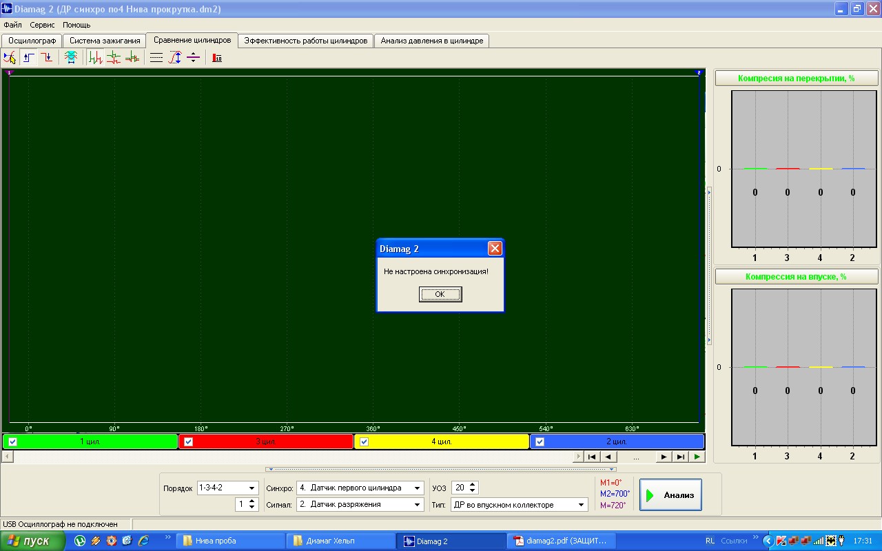Click the bat tray icon
882x551 pixels.
click(831, 541)
